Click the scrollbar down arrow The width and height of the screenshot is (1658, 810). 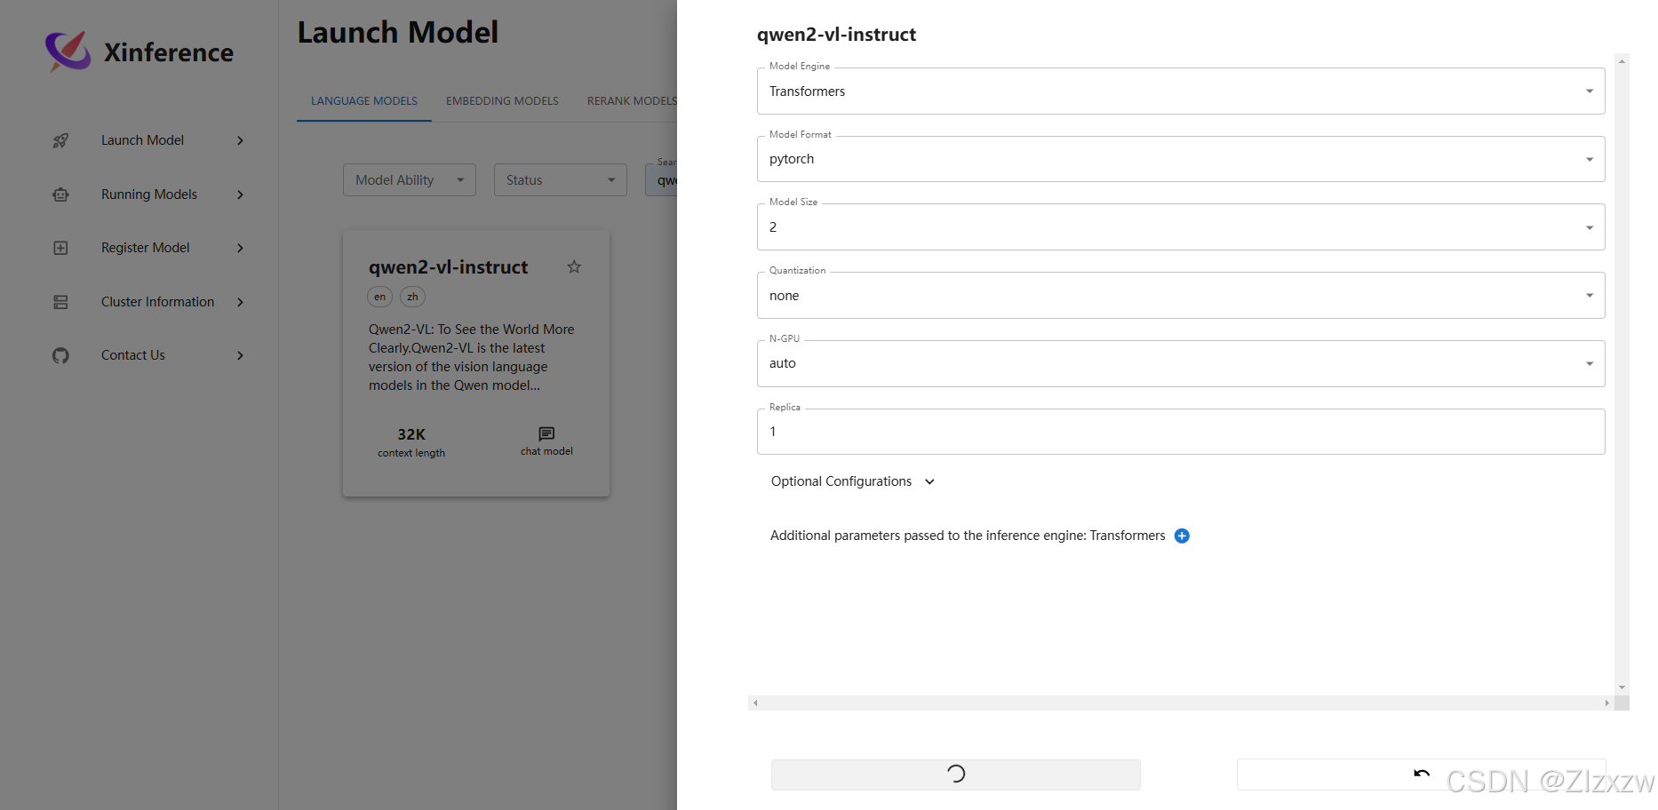(1622, 687)
